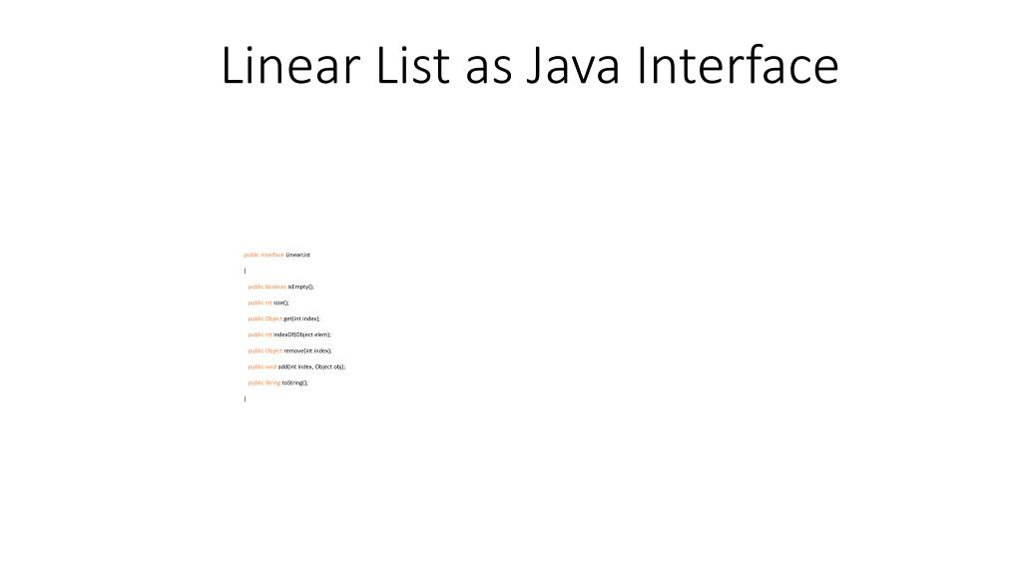This screenshot has height=575, width=1022.
Task: Click the slide title 'Linear List as Java Interface'
Action: pos(530,65)
